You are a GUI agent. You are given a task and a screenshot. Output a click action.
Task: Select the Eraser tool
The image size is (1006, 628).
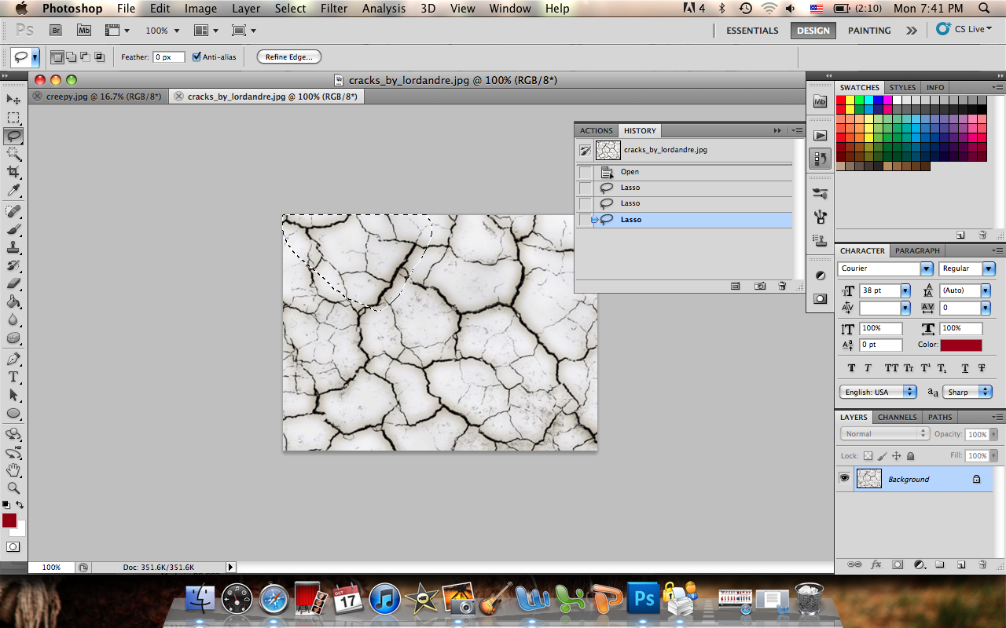13,283
